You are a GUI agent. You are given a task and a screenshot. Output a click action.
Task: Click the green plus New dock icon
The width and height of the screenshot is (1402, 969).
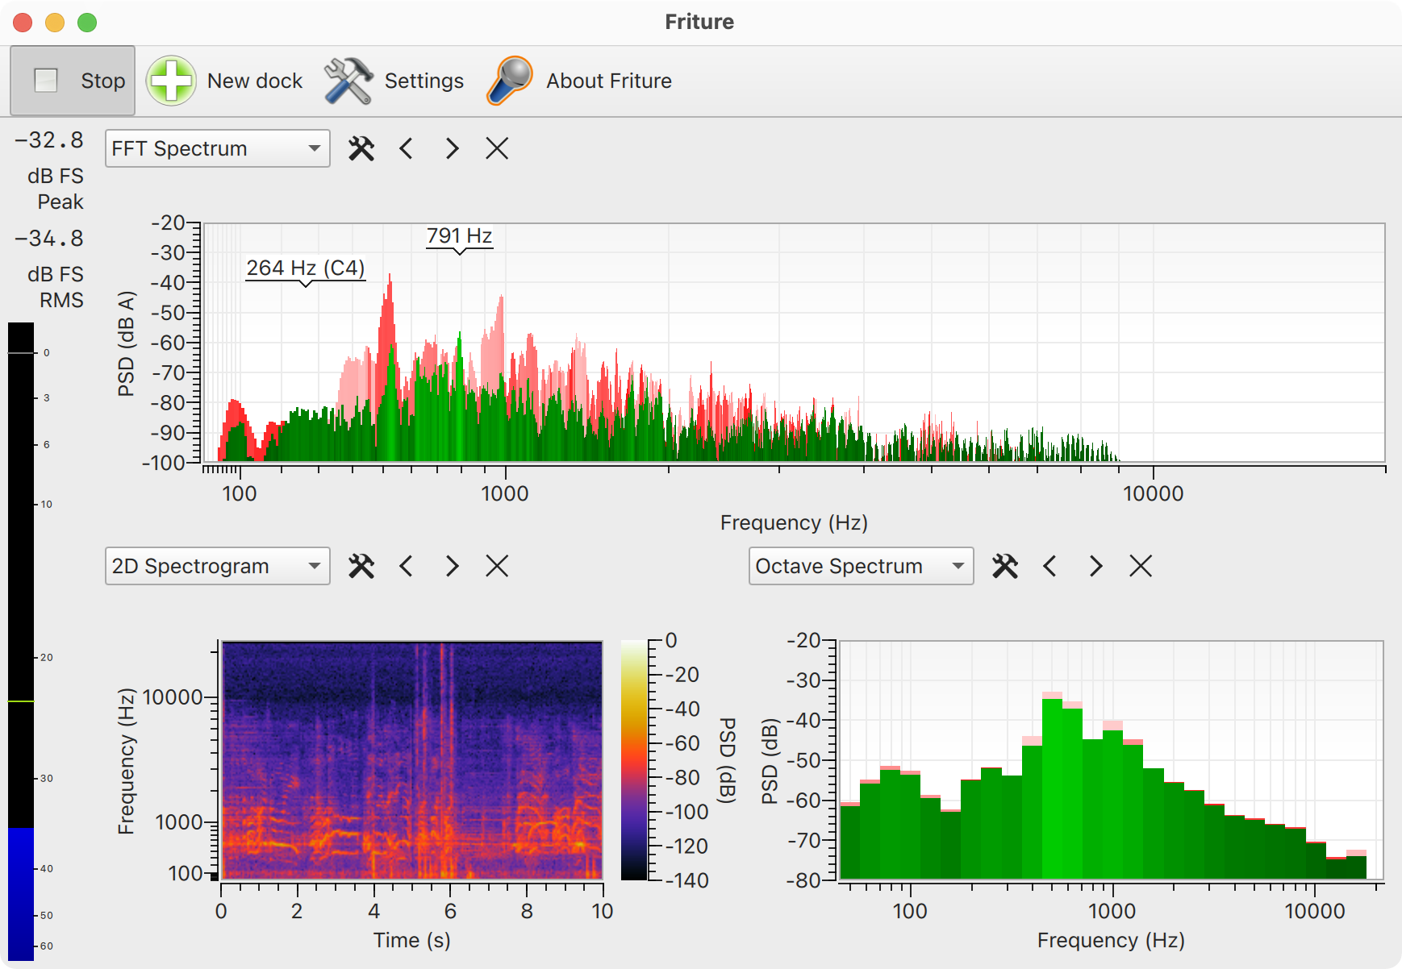tap(171, 81)
